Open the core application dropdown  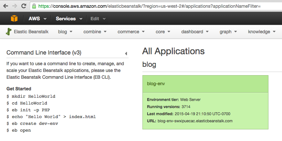163,32
